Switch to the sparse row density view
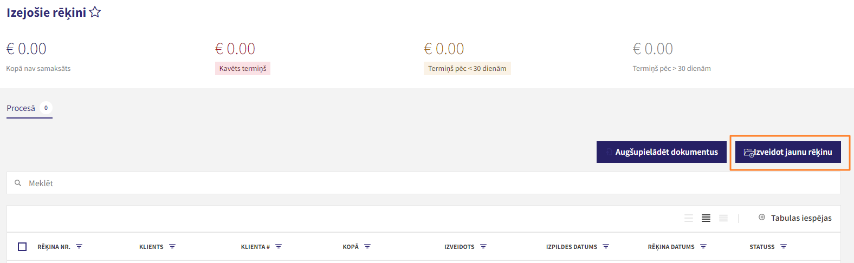This screenshot has height=263, width=854. (689, 218)
